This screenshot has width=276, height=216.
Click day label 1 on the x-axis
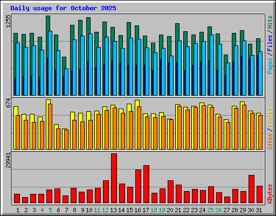pyautogui.click(x=18, y=210)
